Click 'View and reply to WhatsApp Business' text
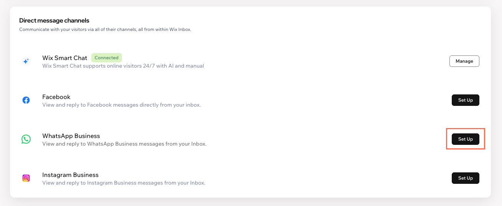502x206 pixels. 124,144
